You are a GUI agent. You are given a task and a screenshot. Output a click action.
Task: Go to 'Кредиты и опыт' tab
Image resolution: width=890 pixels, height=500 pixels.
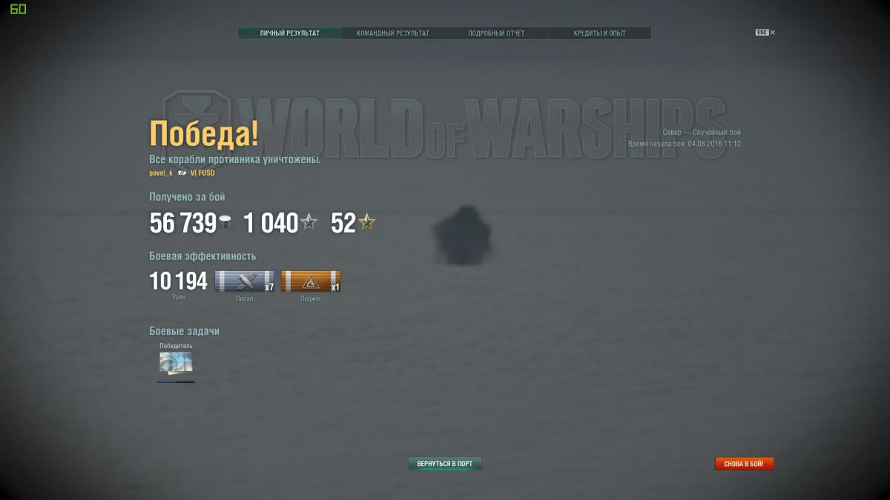(599, 33)
